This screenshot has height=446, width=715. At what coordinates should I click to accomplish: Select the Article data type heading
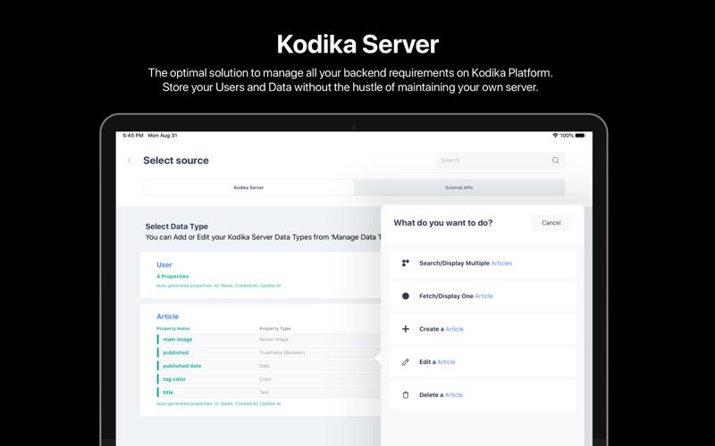(x=167, y=317)
